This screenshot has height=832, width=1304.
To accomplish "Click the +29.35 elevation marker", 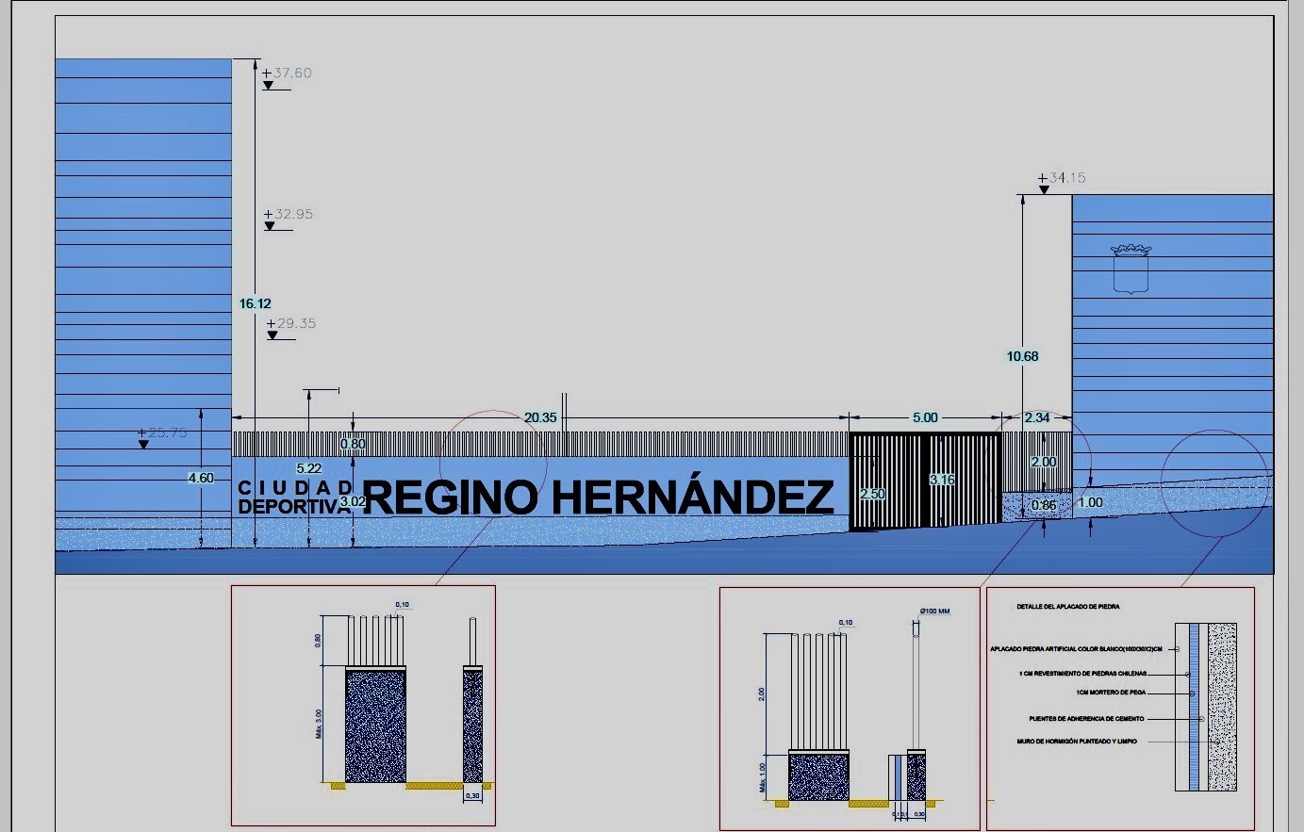I will pos(290,324).
